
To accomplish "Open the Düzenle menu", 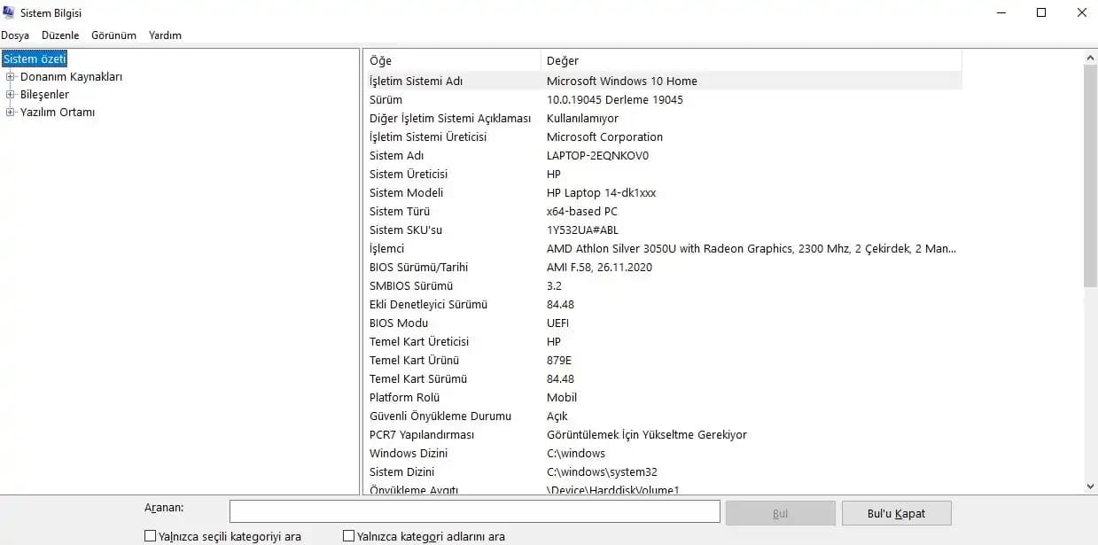I will coord(60,35).
